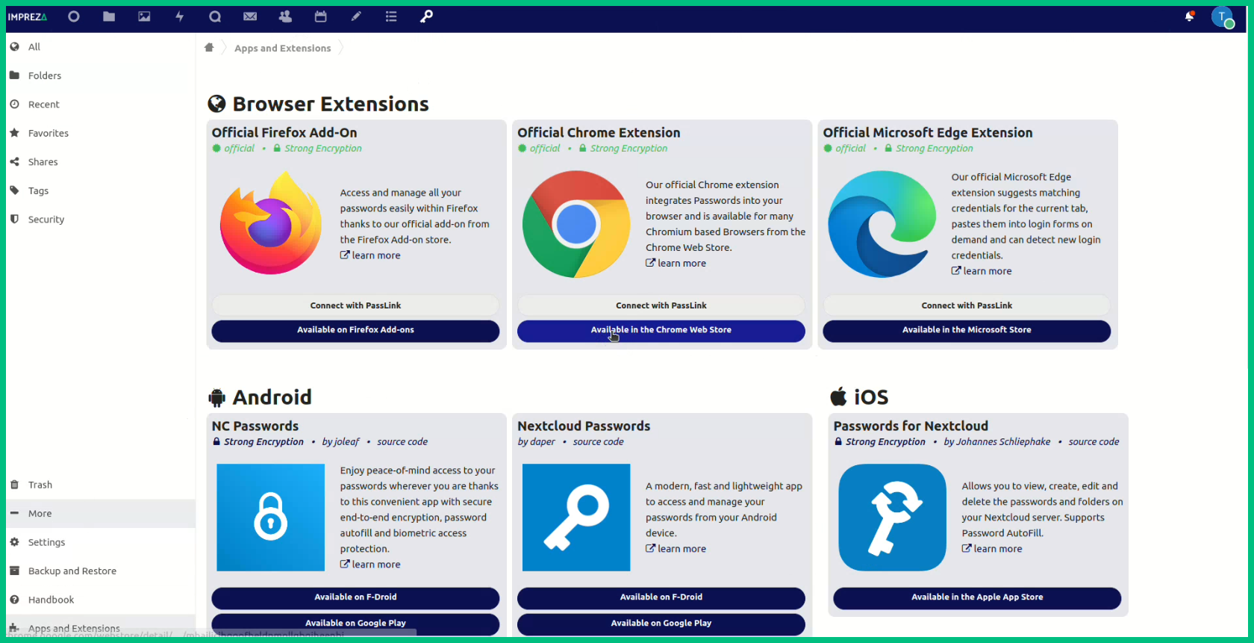
Task: Click Available in the Chrome Web Store button
Action: click(x=661, y=330)
